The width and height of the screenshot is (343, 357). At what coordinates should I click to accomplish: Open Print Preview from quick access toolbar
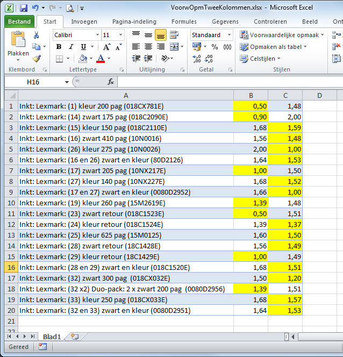pos(70,9)
